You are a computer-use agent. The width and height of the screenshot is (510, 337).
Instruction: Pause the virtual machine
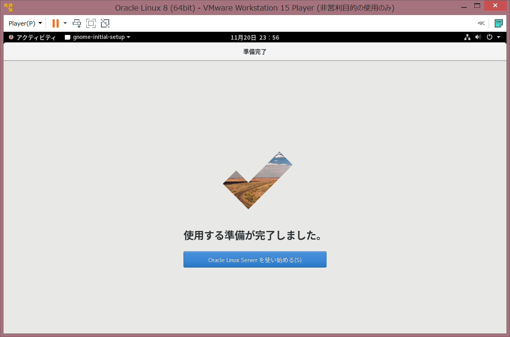click(x=55, y=23)
